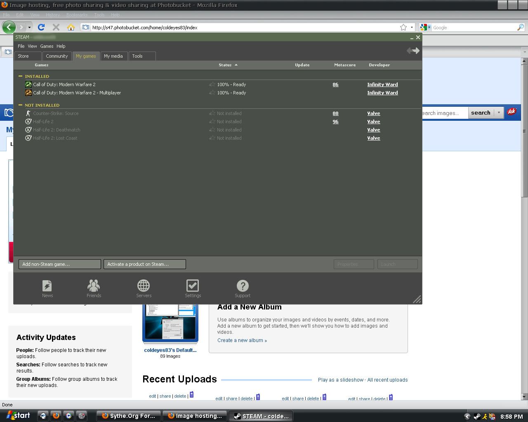
Task: Collapse the INSTALLED games group
Action: click(20, 76)
